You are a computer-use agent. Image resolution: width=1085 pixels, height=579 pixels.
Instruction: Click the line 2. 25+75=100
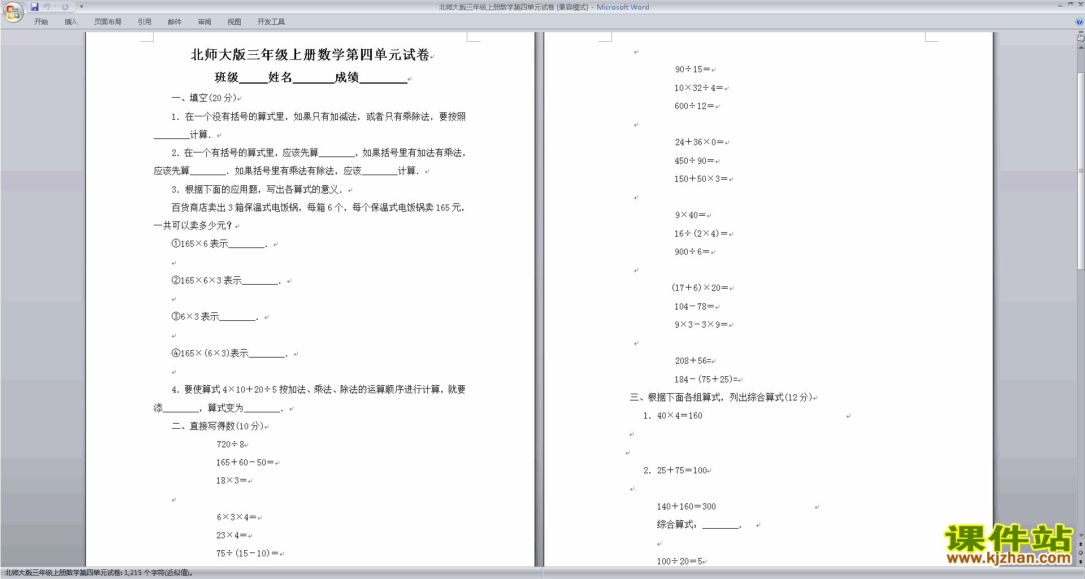(675, 471)
